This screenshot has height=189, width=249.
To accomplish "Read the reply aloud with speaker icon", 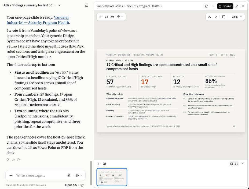I will click(13, 160).
